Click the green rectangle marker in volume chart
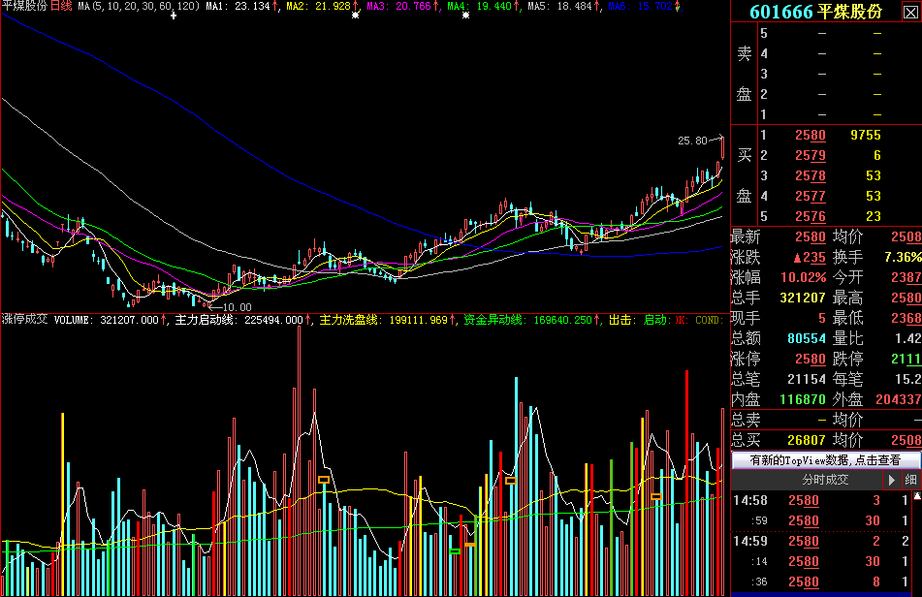The image size is (922, 597). click(455, 551)
